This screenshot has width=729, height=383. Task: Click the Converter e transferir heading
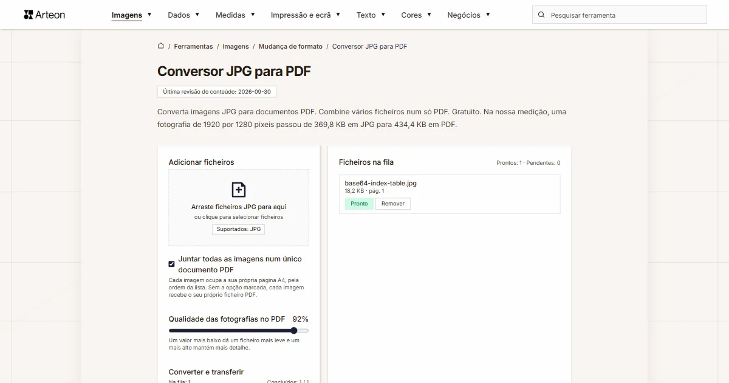click(206, 372)
